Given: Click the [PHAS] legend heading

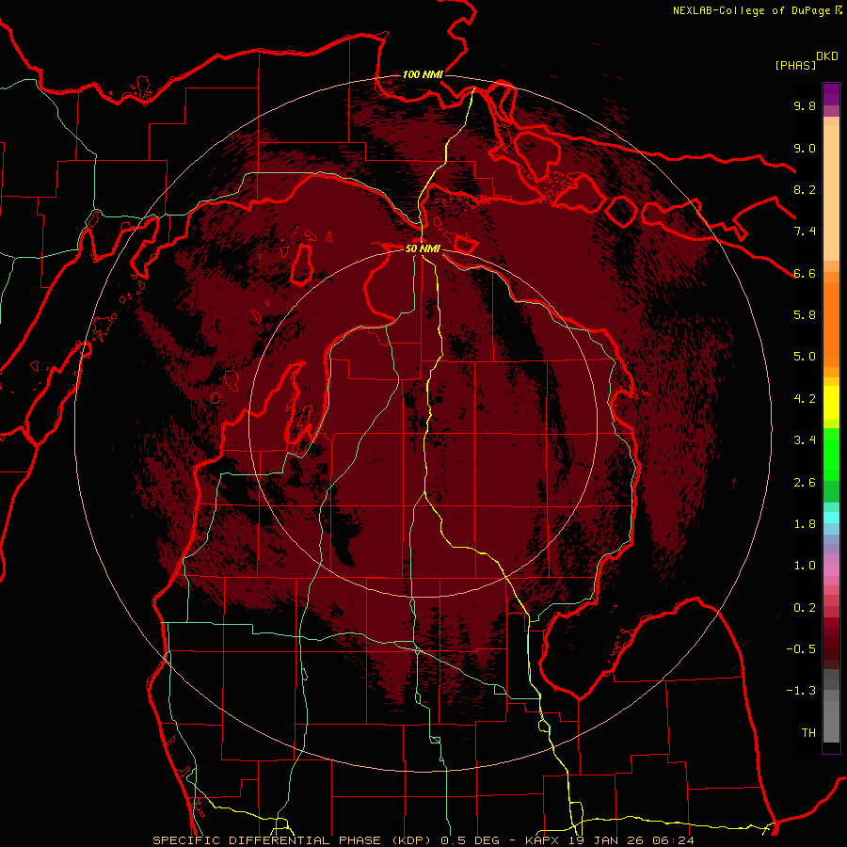Looking at the screenshot, I should click(795, 65).
